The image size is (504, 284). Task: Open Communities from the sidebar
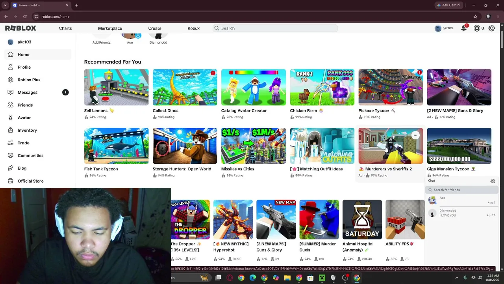(x=38, y=155)
